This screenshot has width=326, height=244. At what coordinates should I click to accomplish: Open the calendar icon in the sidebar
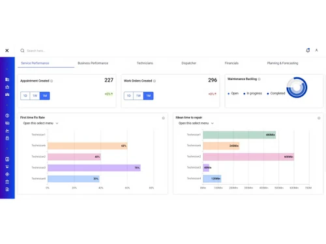click(7, 159)
